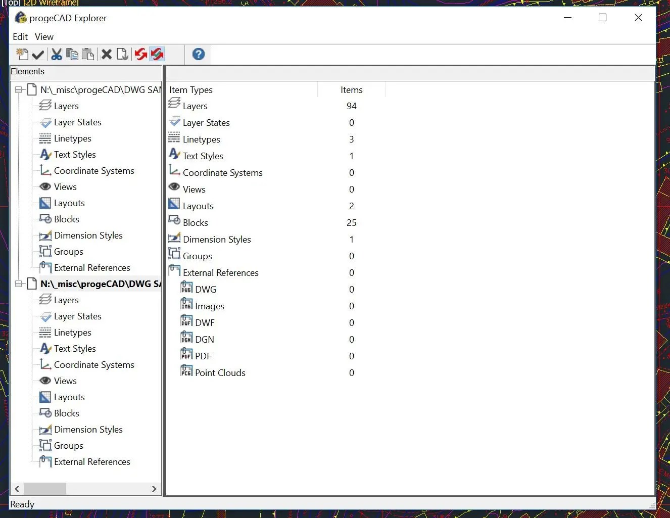Click Groups icon under the non-bold drawing

pos(45,251)
